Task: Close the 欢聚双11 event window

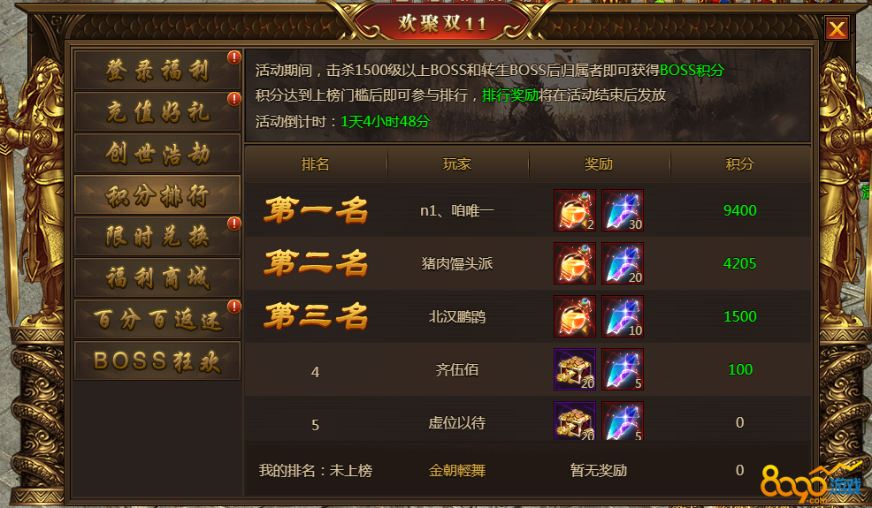Action: coord(837,27)
